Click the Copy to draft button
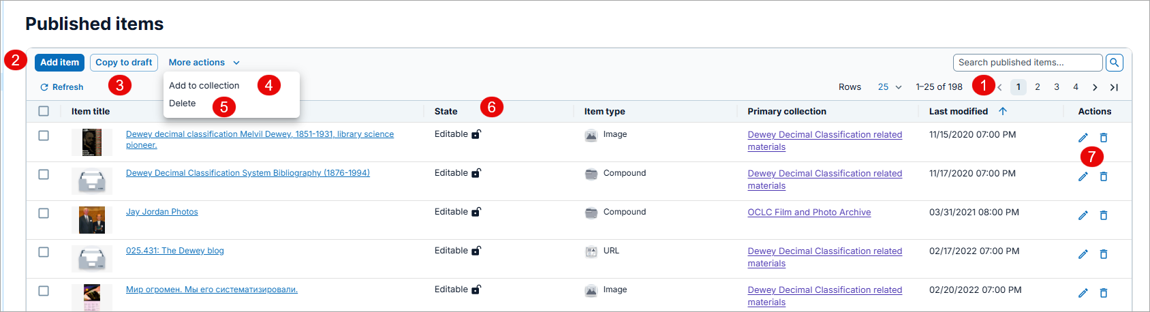 (x=124, y=63)
